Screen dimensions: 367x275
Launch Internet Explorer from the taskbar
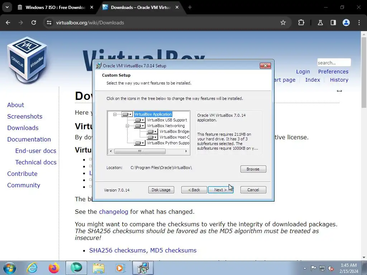[x=32, y=268]
